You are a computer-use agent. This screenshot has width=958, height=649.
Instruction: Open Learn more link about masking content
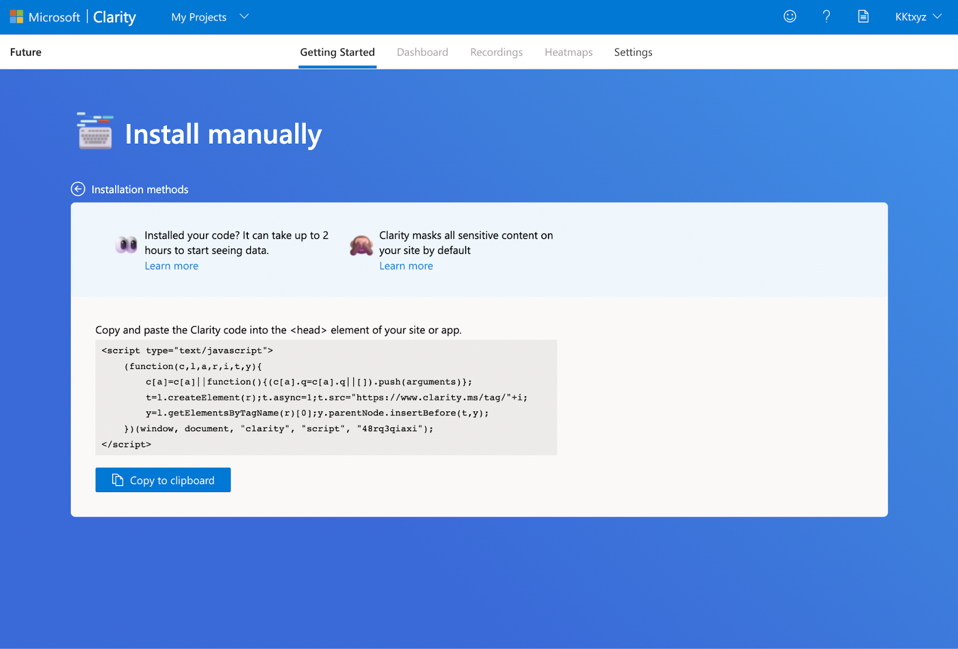[x=405, y=266]
